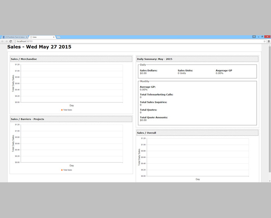This screenshot has height=218, width=271.
Task: Click the page icon in the address bar
Action: tap(15, 42)
